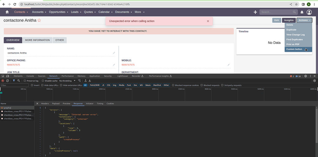This screenshot has width=318, height=157.
Task: Click the pencil edit icon beside Name field
Action: pos(114,53)
